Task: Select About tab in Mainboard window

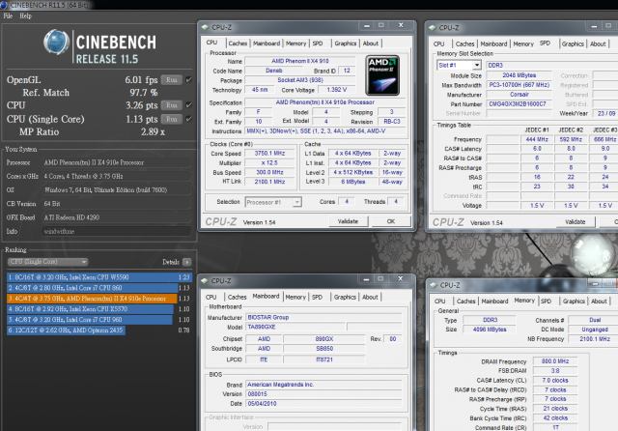Action: click(370, 297)
